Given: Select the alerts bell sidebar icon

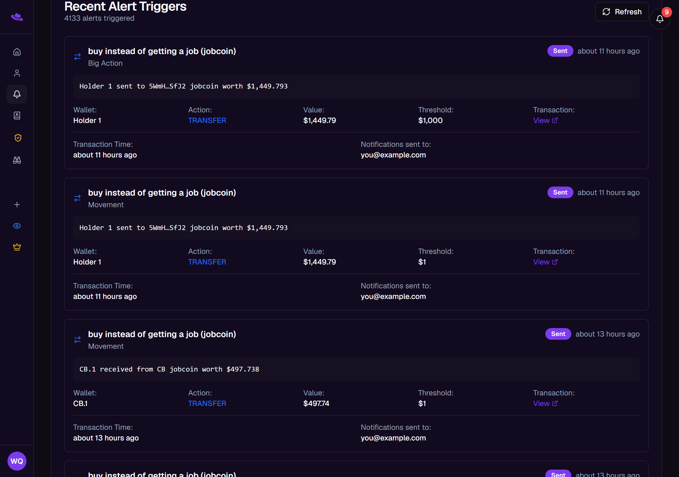Looking at the screenshot, I should point(17,94).
